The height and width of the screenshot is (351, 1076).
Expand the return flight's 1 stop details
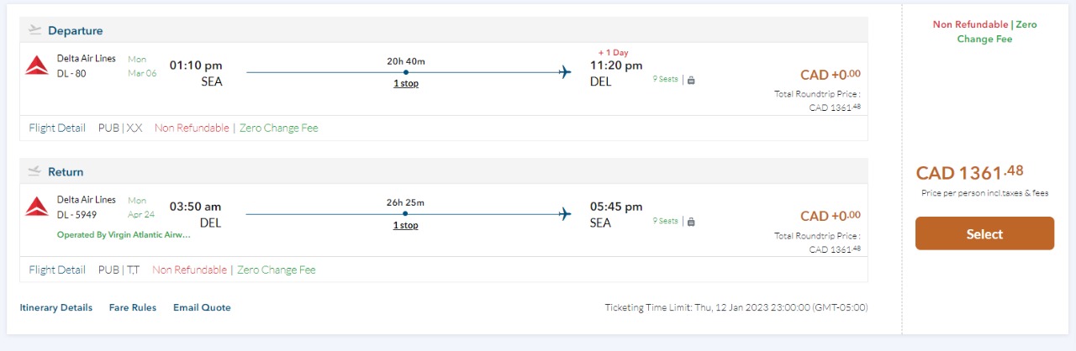[406, 225]
